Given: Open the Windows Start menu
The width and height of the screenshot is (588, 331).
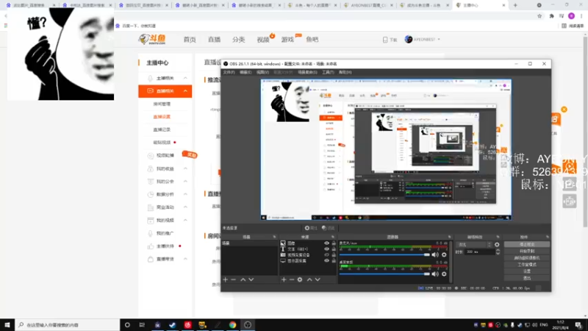Looking at the screenshot, I should tap(7, 324).
